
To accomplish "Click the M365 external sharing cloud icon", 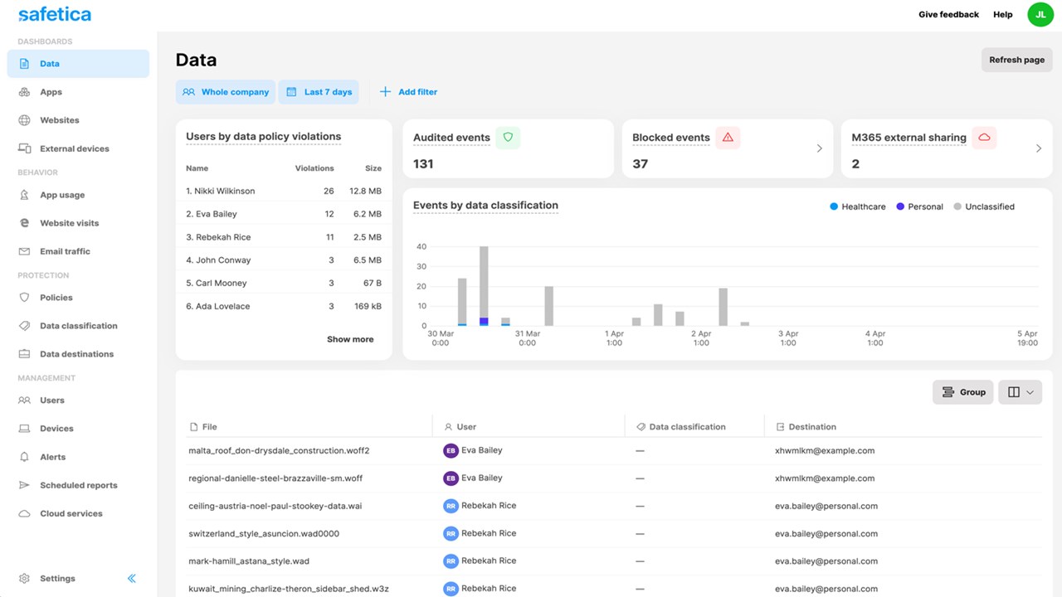I will click(984, 138).
